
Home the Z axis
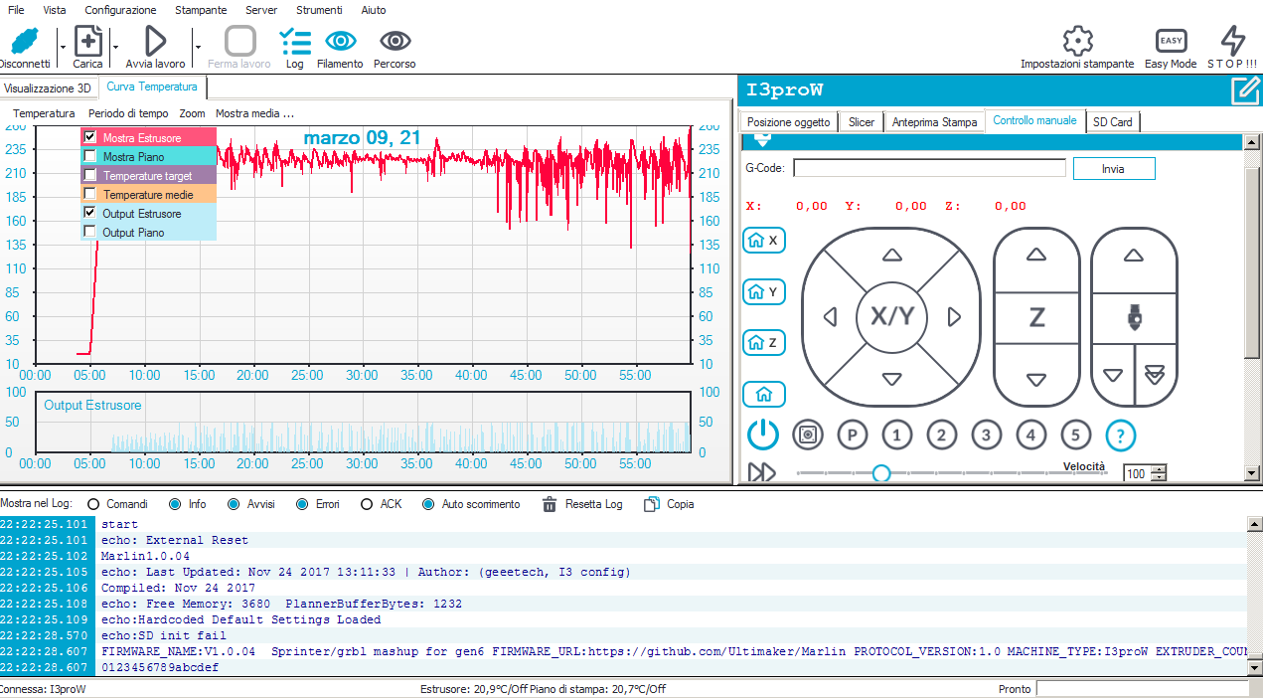click(x=764, y=343)
